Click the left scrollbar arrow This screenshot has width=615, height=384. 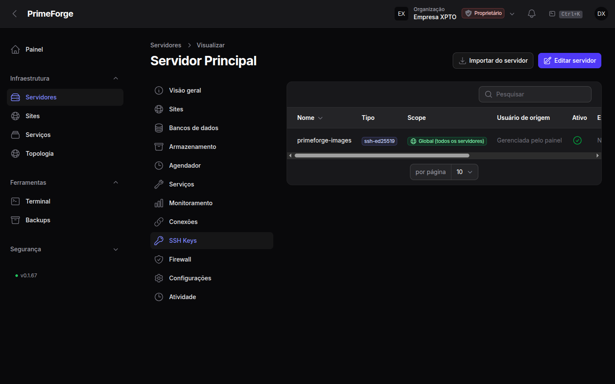(x=290, y=156)
